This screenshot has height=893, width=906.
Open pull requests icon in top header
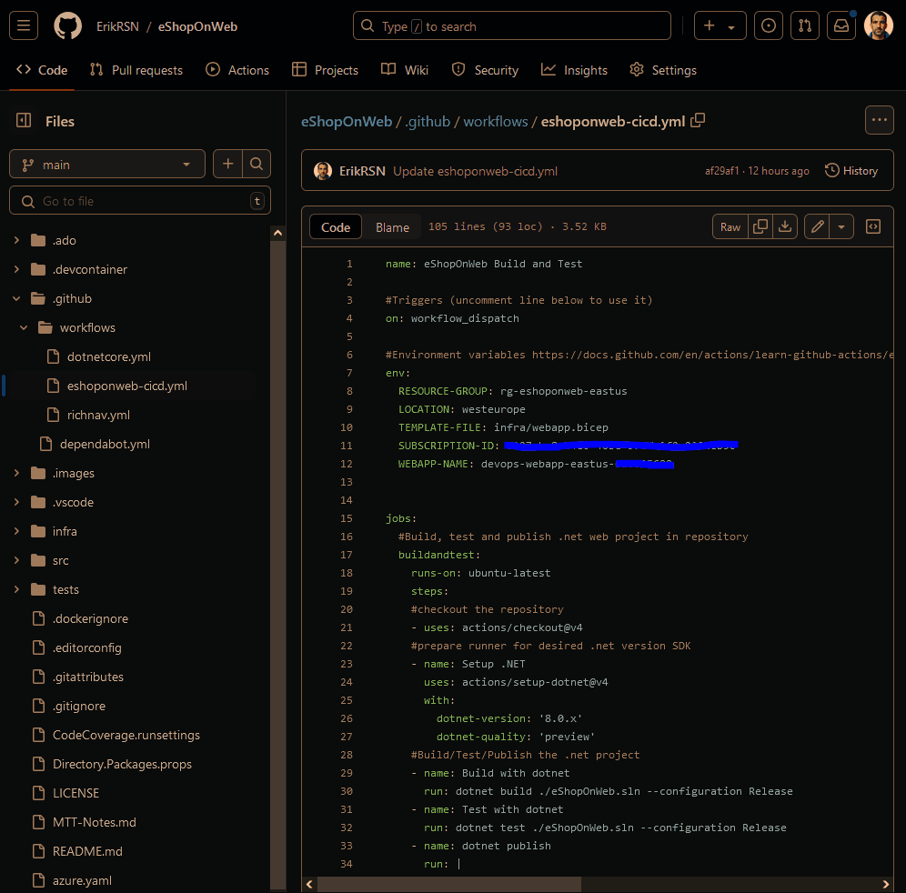pyautogui.click(x=805, y=26)
